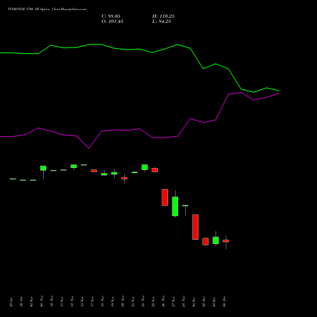Select the 11 Nov date label
Screen dimensions: 317x317
click(62, 302)
